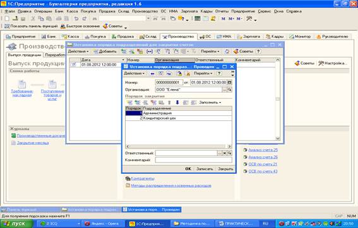
Task: Click scroll-right arrow in dialog table scrollbar
Action: tap(230, 147)
